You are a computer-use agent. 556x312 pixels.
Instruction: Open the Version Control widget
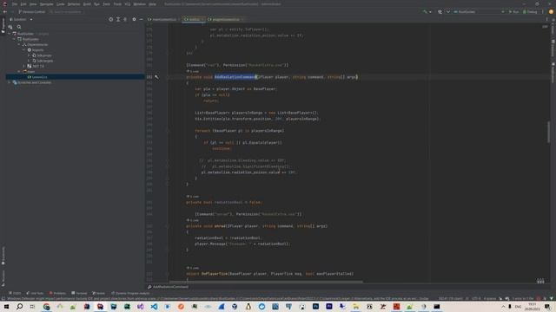pos(32,11)
